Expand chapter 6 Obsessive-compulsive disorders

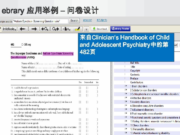[x=126, y=105]
